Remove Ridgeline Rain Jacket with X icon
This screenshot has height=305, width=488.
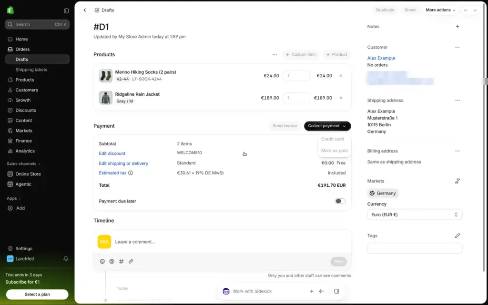(x=341, y=98)
